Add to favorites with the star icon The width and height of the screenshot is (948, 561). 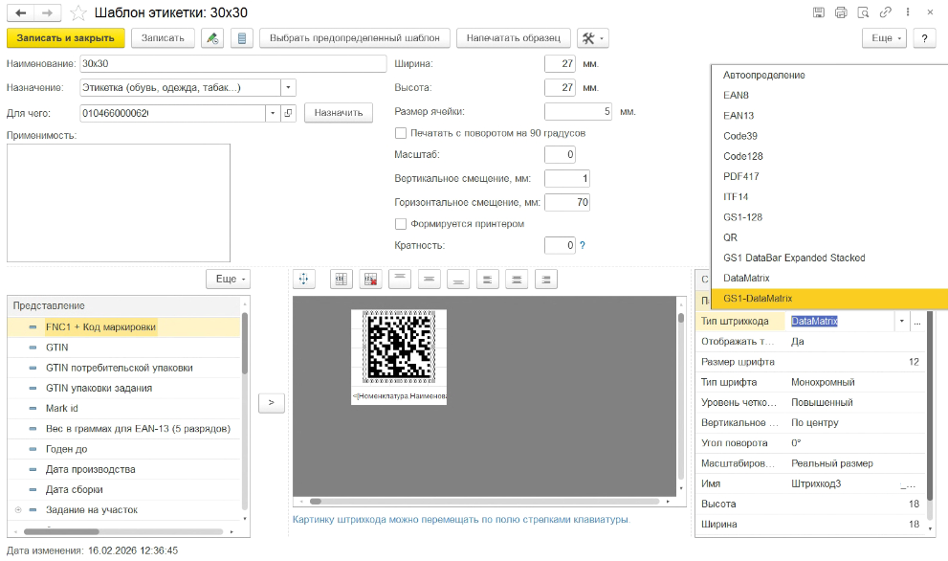[x=77, y=13]
